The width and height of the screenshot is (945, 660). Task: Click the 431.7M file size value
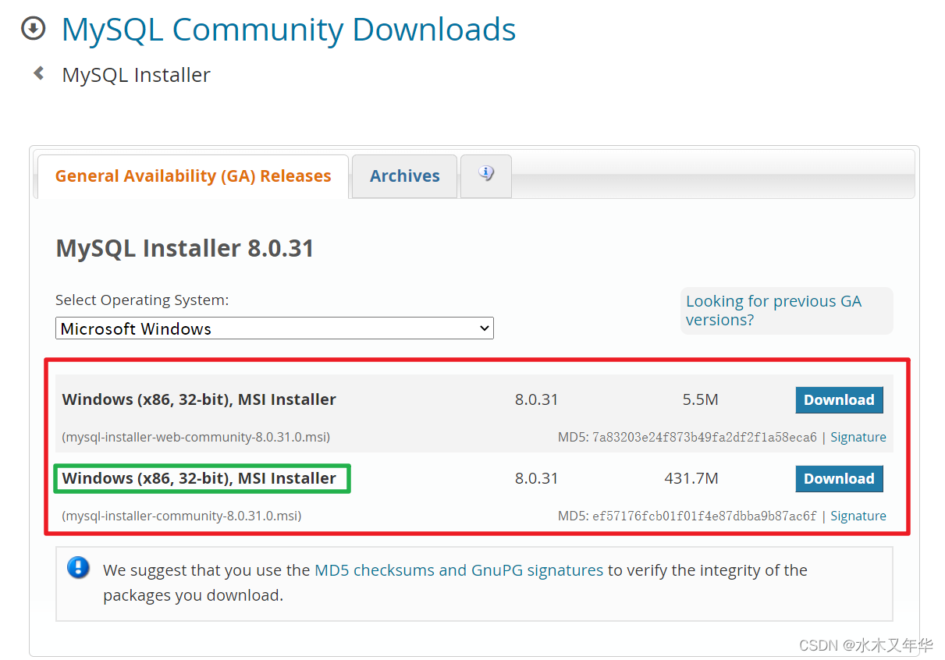pyautogui.click(x=691, y=478)
